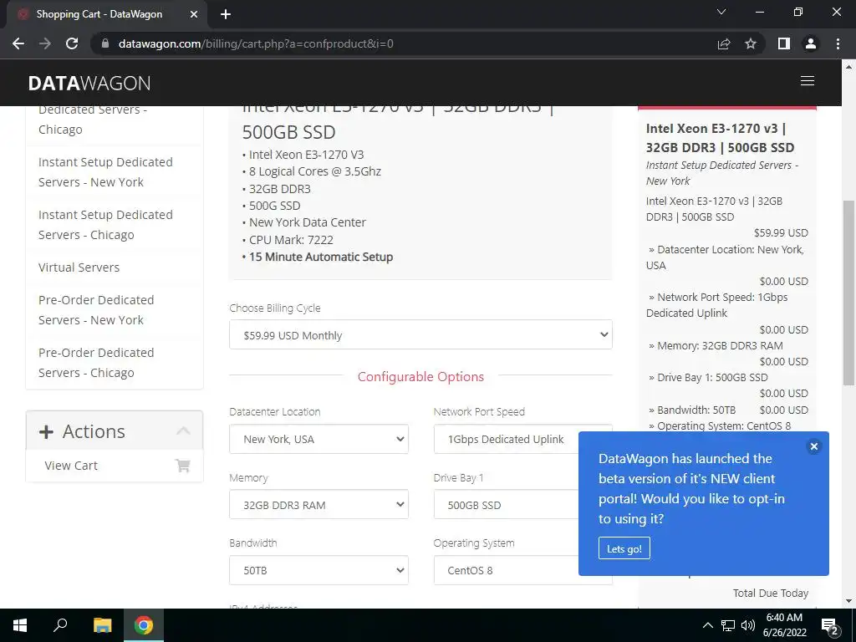Collapse the Actions panel chevron
The image size is (856, 642).
click(x=183, y=431)
